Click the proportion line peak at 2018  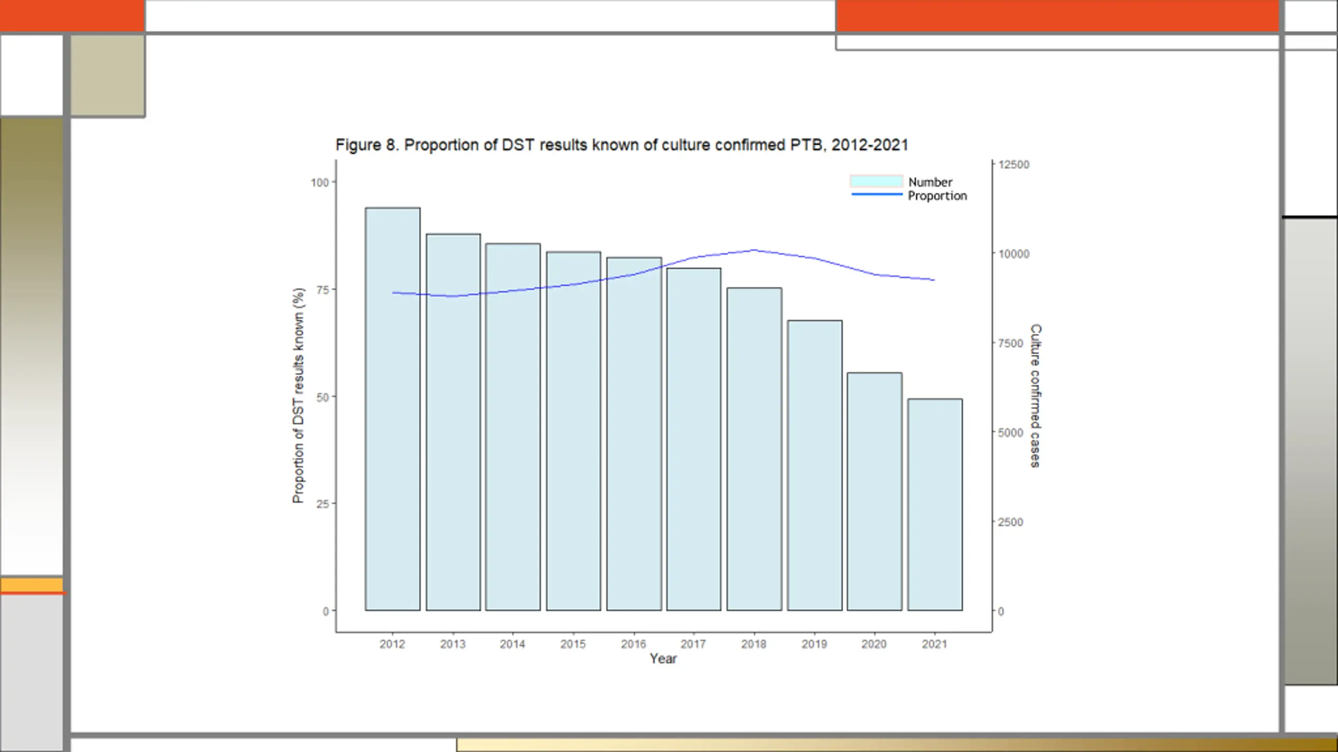tap(754, 250)
